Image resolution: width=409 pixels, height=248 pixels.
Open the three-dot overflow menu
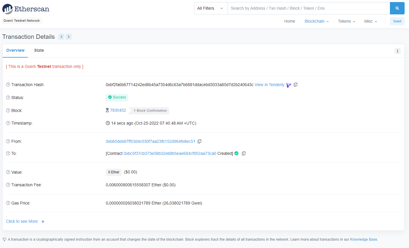coord(398,51)
